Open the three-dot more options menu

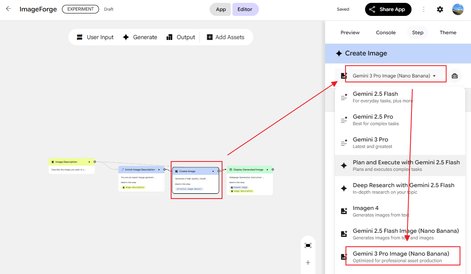[424, 9]
